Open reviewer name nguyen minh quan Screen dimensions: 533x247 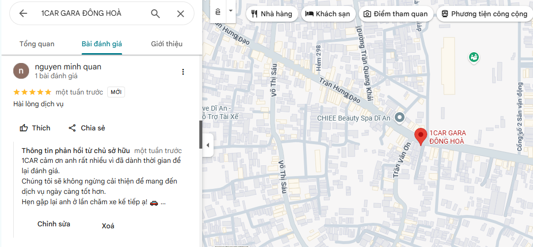pyautogui.click(x=68, y=66)
